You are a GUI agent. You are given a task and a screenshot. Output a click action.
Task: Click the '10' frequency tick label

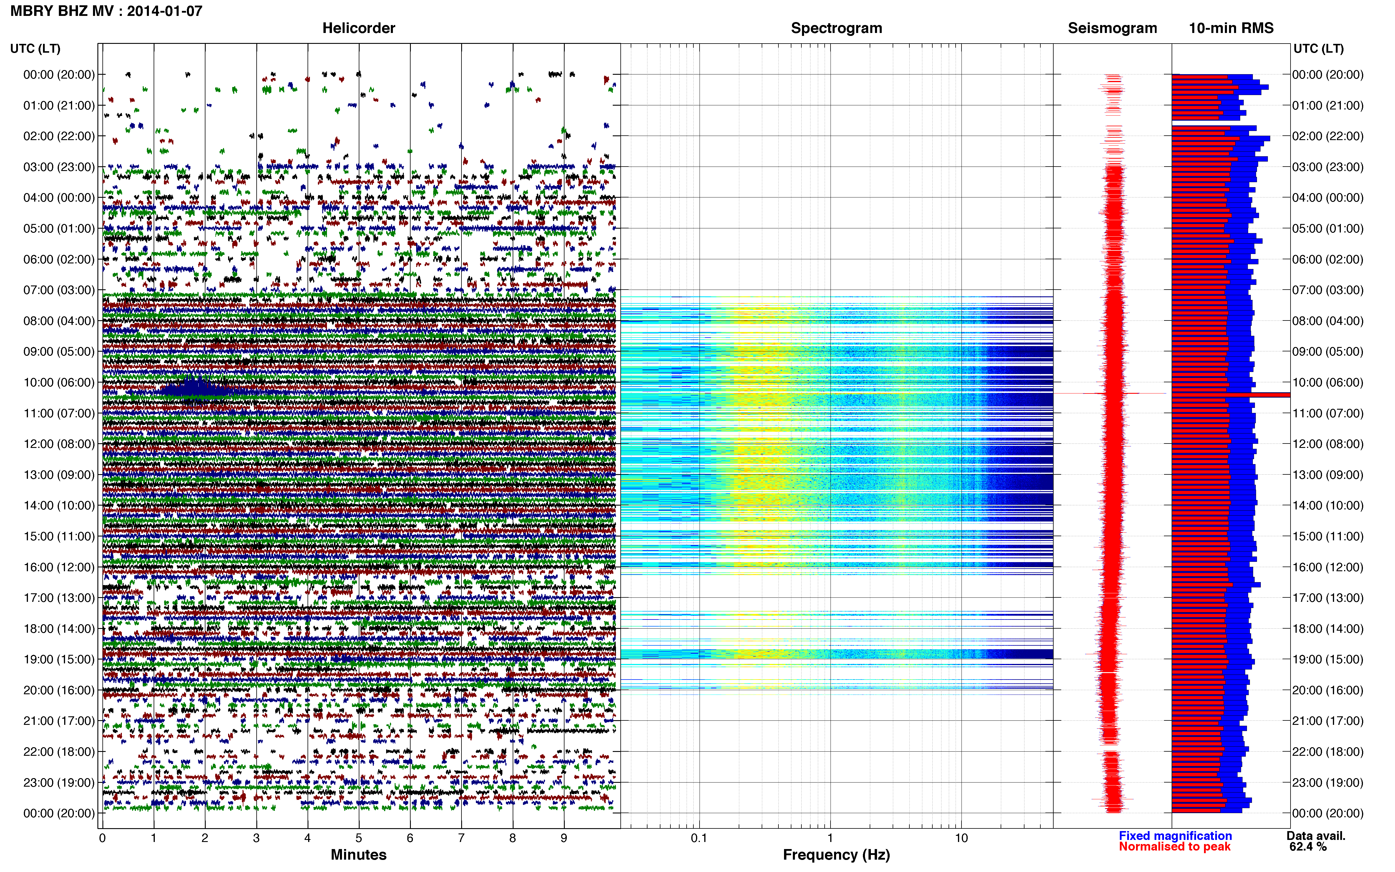[961, 838]
